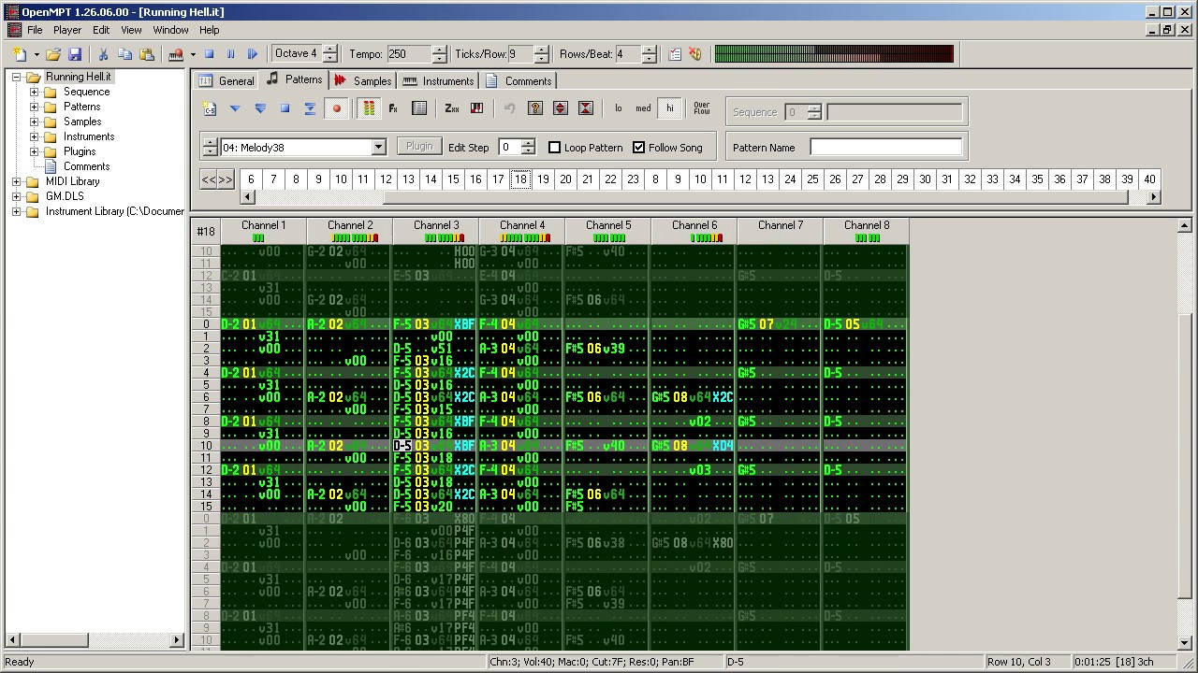Expand the Samples tree folder

(35, 122)
